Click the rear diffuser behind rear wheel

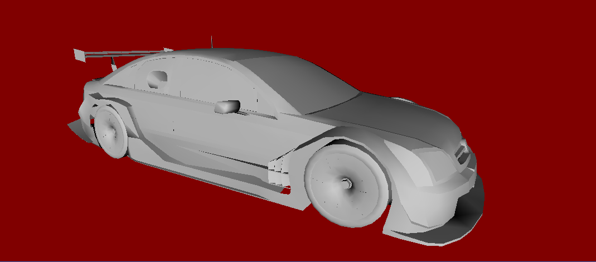click(x=78, y=129)
